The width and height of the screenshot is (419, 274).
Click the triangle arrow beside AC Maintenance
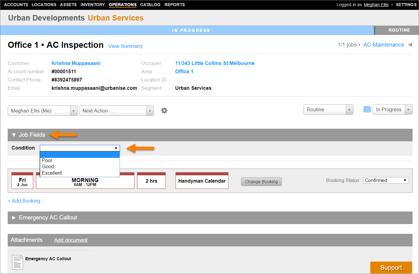click(410, 45)
